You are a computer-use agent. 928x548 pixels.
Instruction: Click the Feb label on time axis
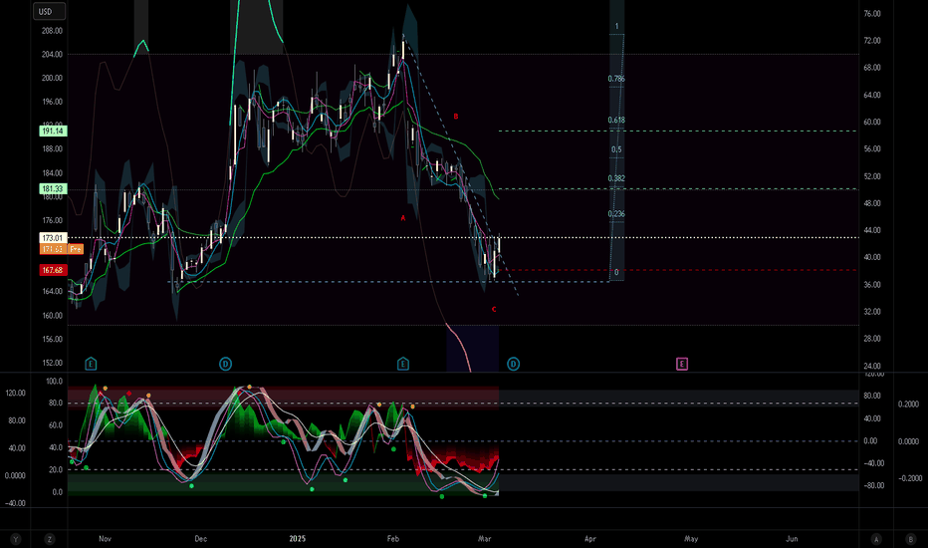click(x=393, y=539)
